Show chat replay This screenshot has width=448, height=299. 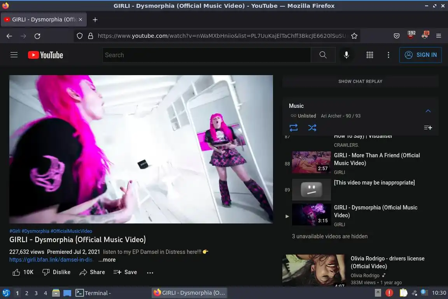[x=360, y=81]
